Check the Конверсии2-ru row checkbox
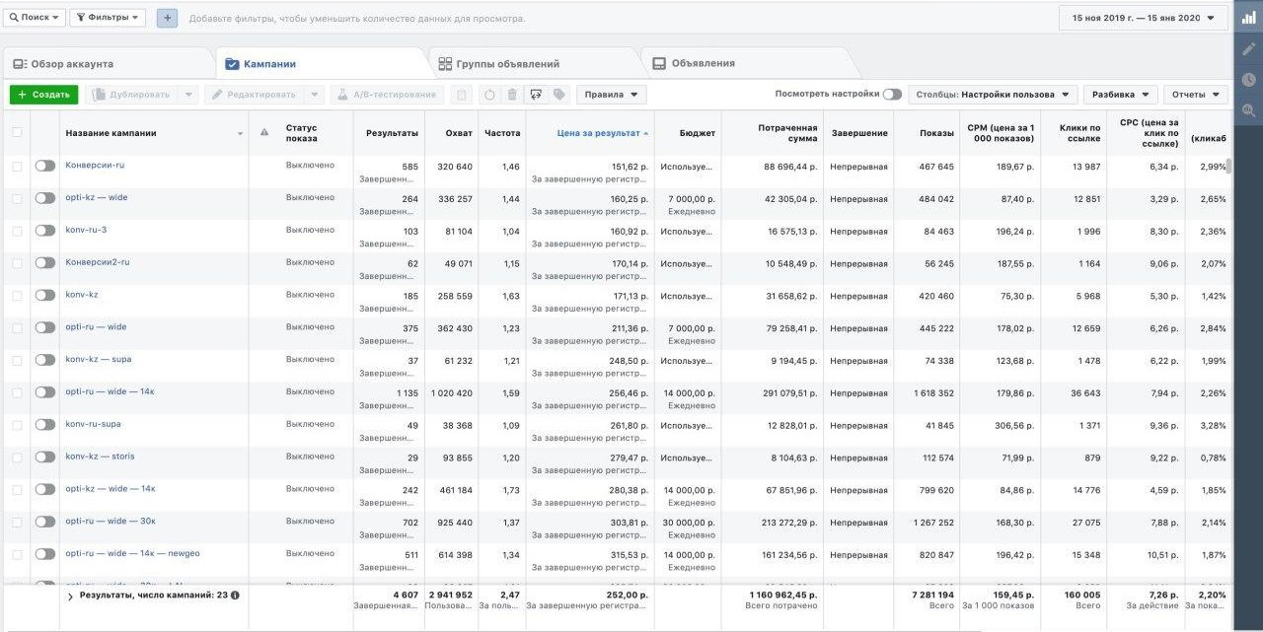This screenshot has width=1263, height=632. click(17, 263)
